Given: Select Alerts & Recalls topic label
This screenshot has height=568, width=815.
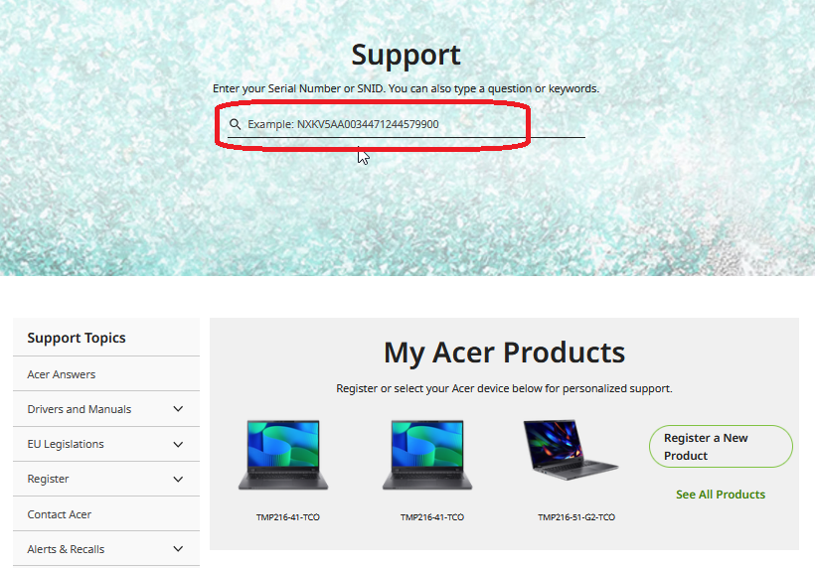Looking at the screenshot, I should (x=66, y=549).
